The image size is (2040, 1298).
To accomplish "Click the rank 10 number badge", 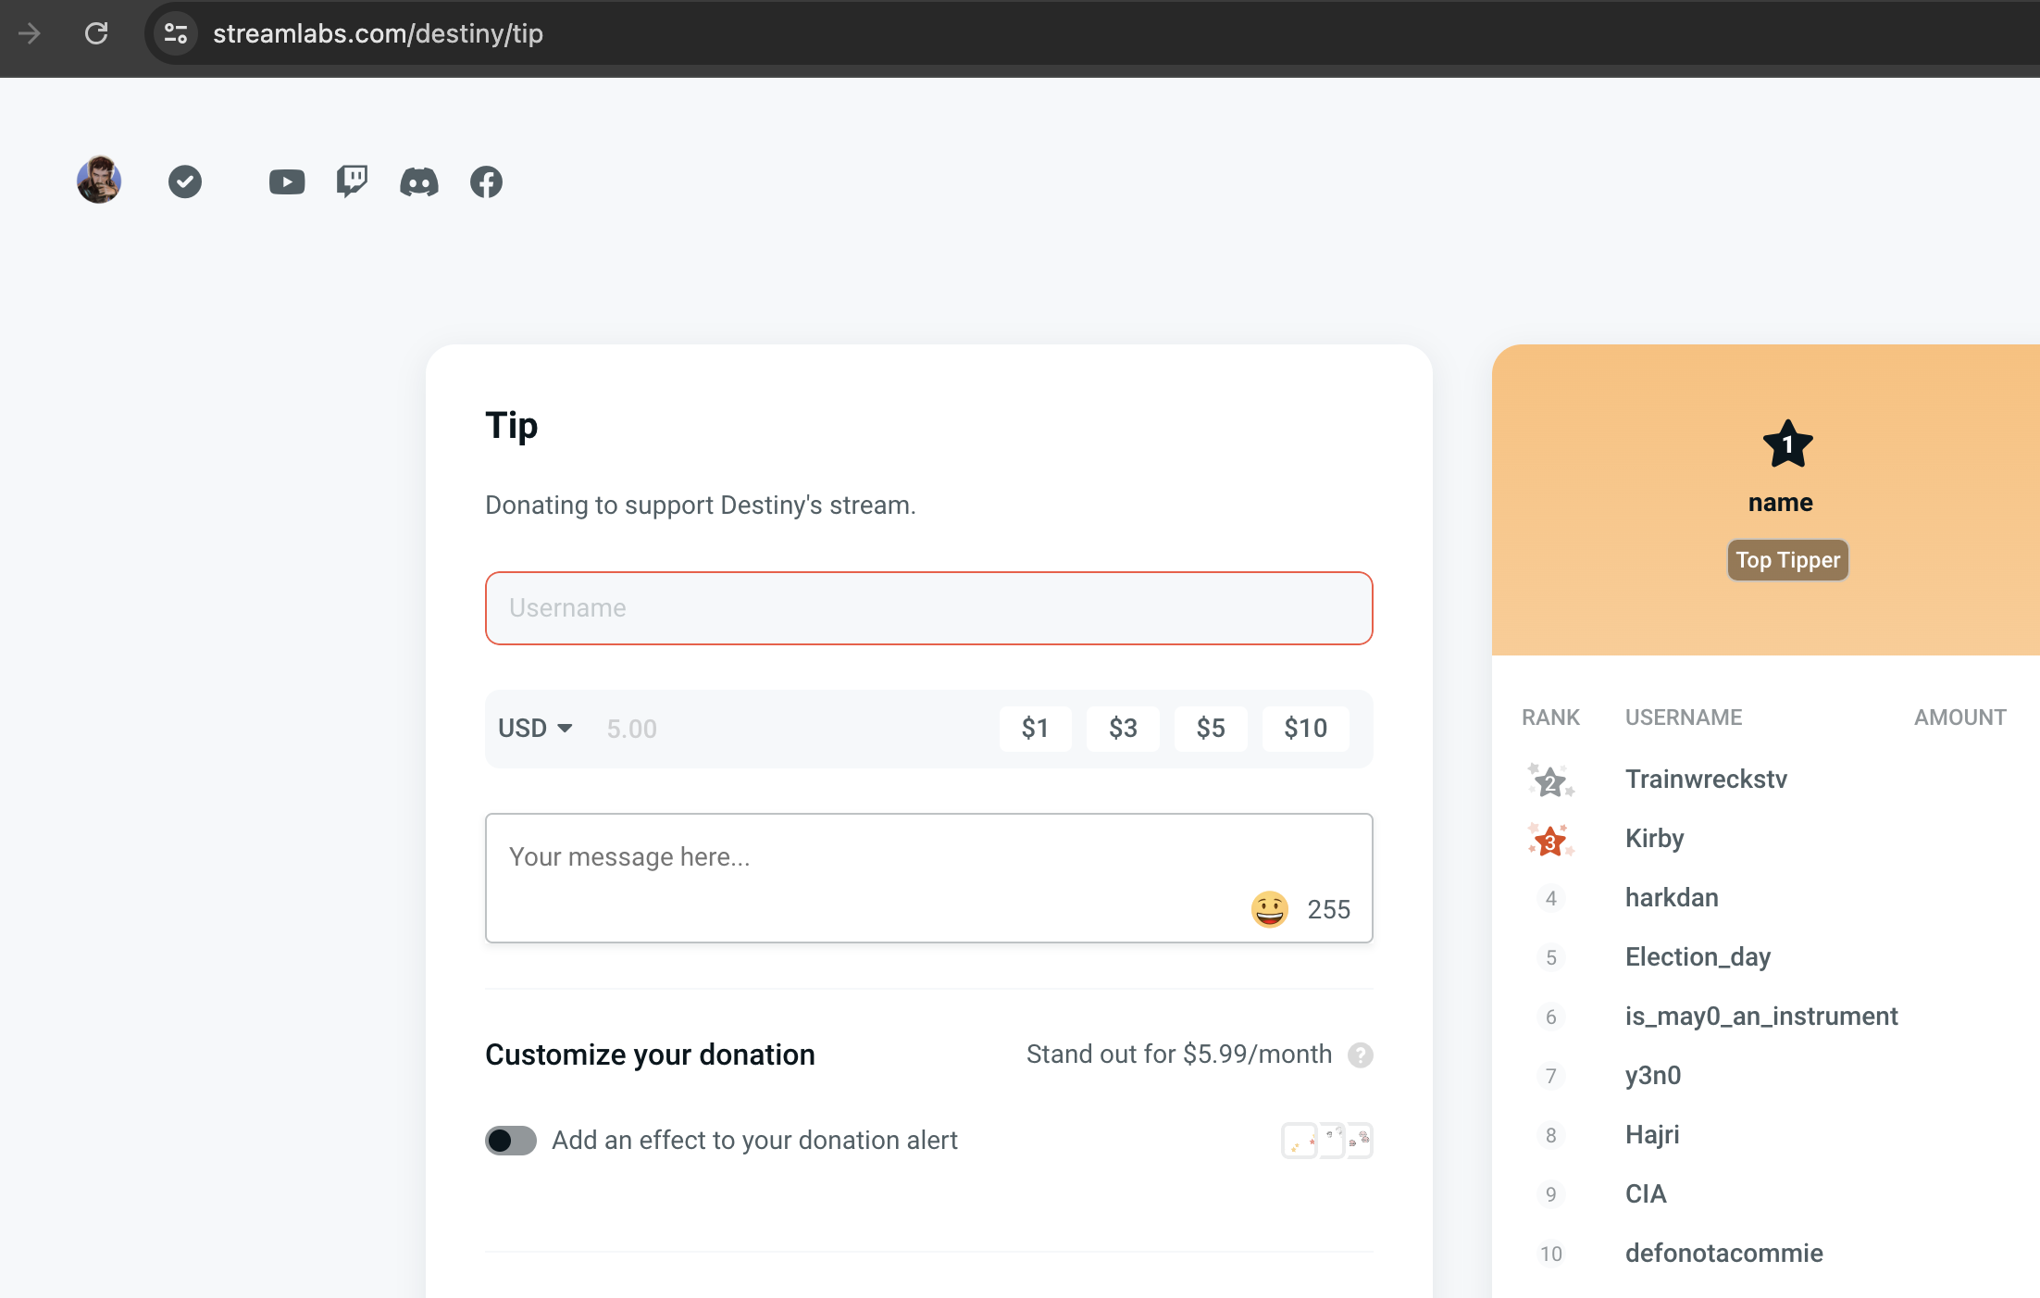I will pyautogui.click(x=1551, y=1254).
